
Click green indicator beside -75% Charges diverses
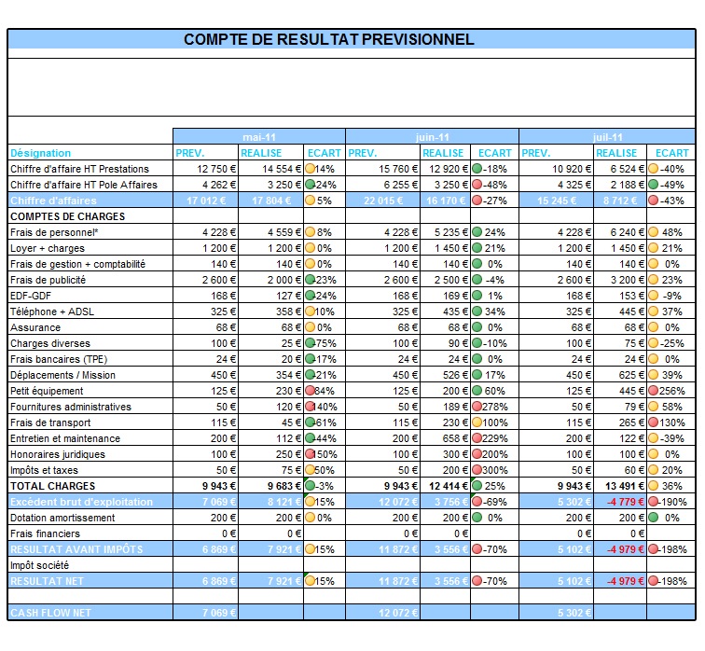click(310, 343)
